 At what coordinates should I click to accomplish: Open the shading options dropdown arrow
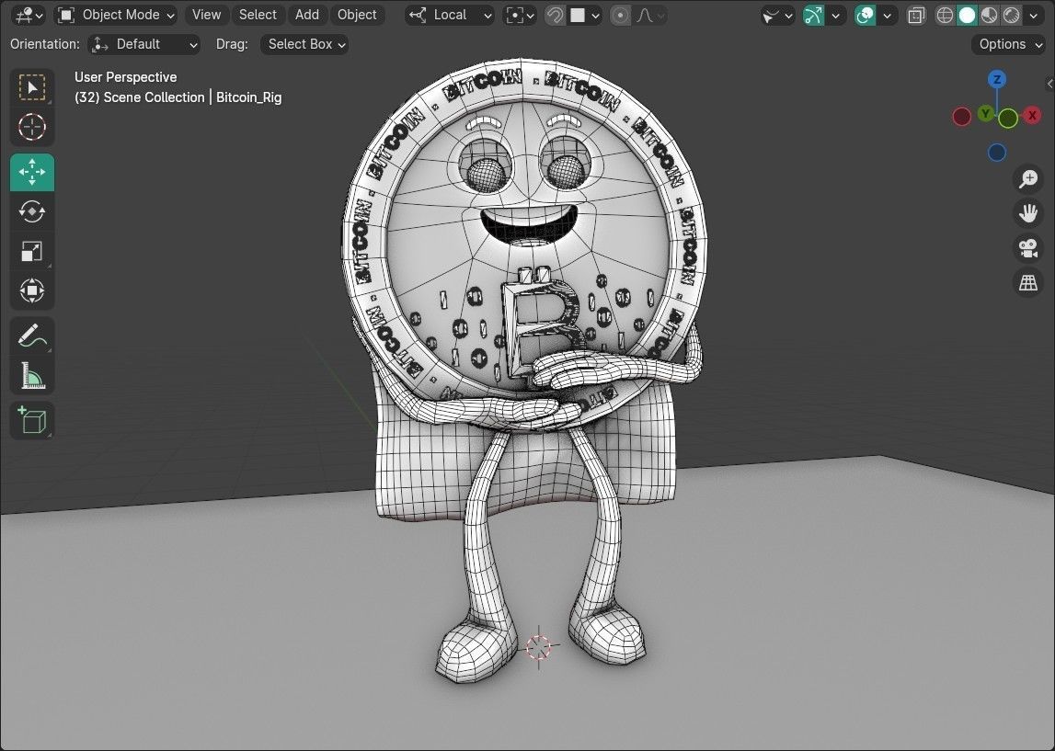[x=1034, y=15]
